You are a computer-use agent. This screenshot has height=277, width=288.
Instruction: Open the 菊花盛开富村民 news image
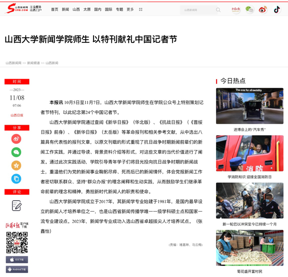[249, 248]
